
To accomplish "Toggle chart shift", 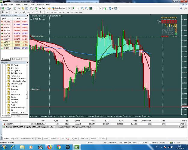I will point(100,8).
